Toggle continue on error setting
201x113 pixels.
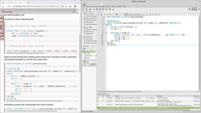click(x=117, y=15)
